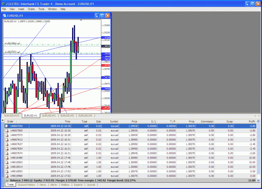Sort by the Swap column header
This screenshot has height=189, width=262.
coord(224,122)
